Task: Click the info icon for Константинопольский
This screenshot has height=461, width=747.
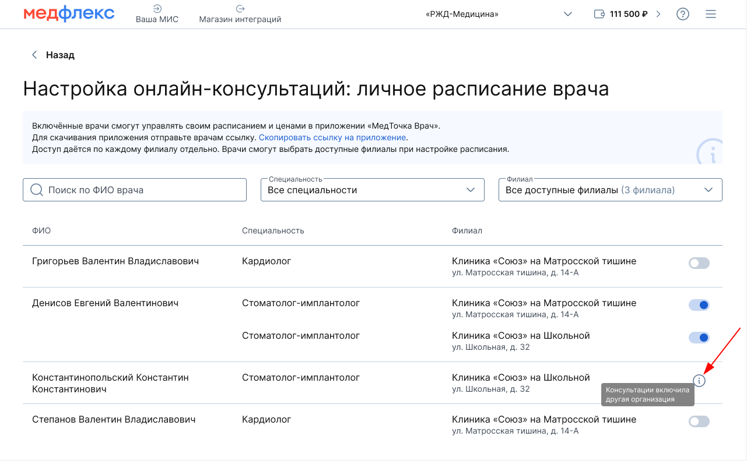Action: [x=700, y=381]
